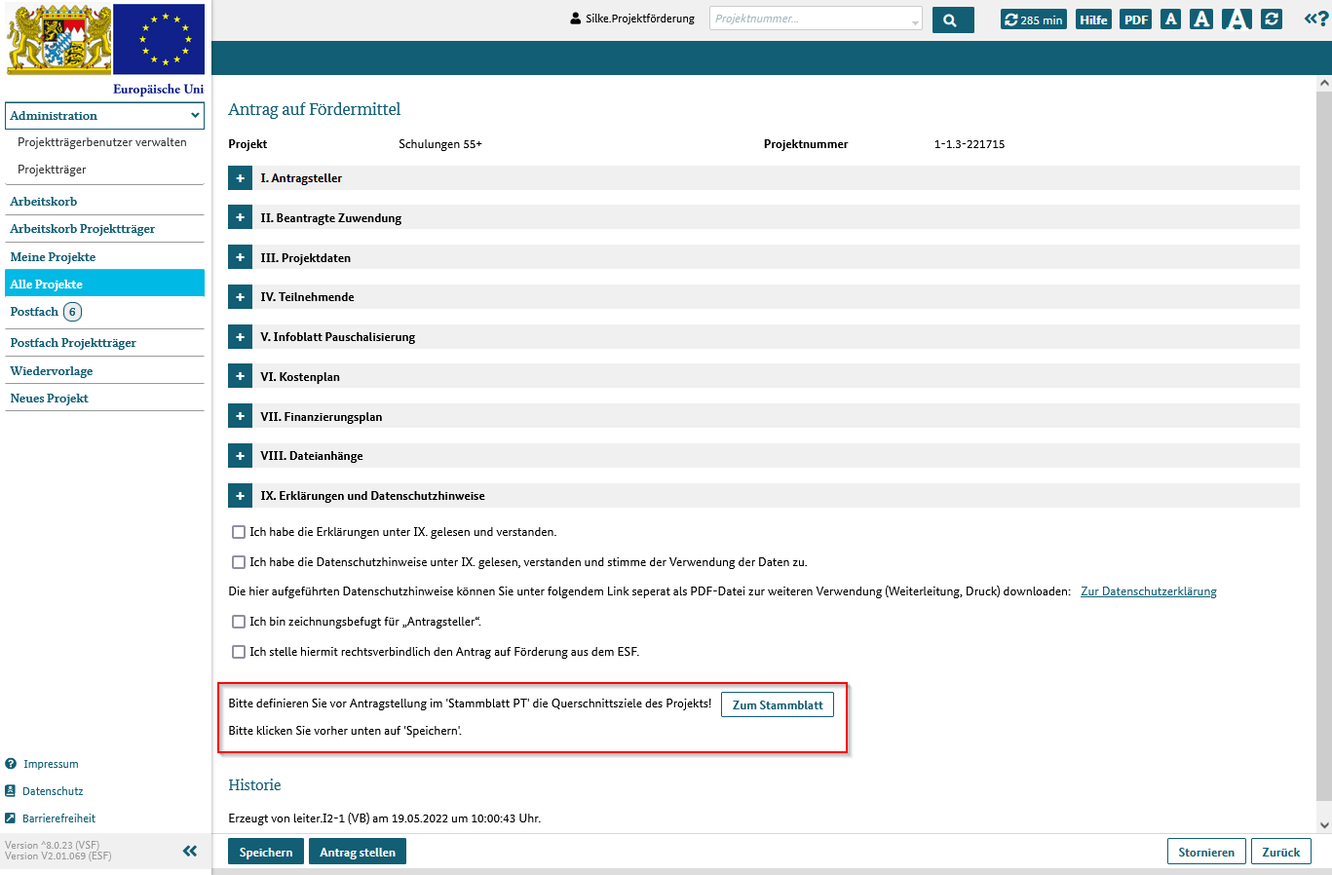Click Stornieren button
Image resolution: width=1332 pixels, height=875 pixels.
(1206, 852)
